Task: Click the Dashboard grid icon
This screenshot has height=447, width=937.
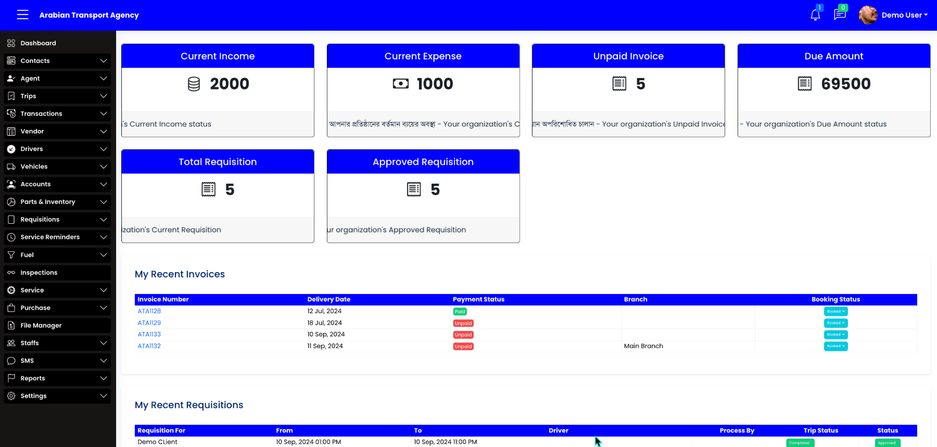Action: [x=11, y=43]
